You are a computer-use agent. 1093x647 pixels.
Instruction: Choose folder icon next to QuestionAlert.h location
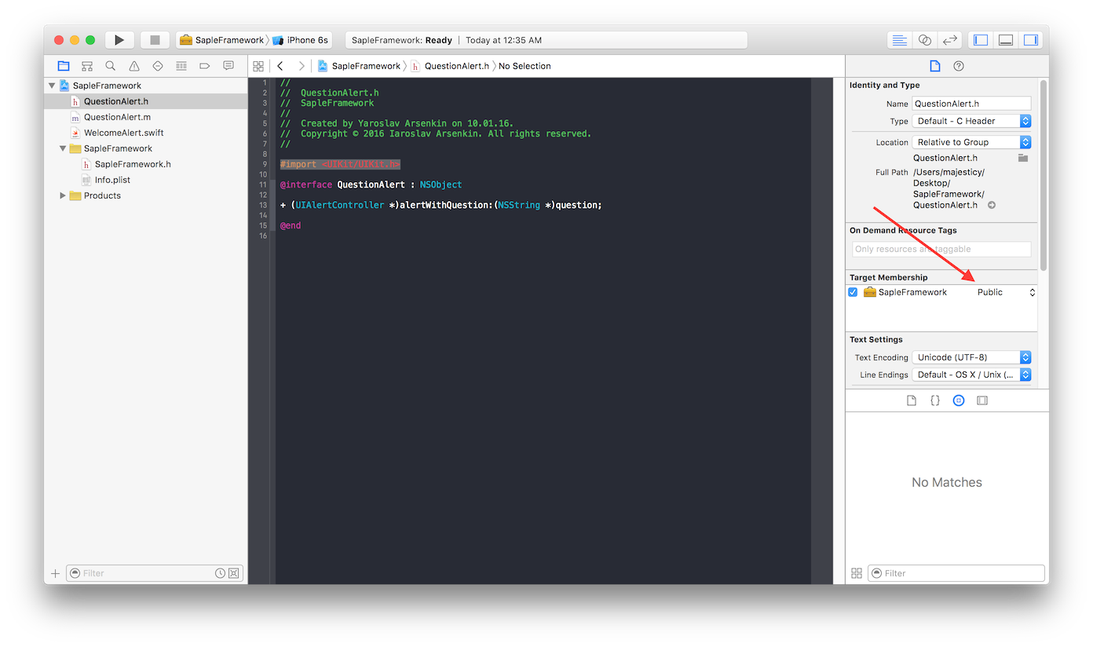pos(1022,158)
